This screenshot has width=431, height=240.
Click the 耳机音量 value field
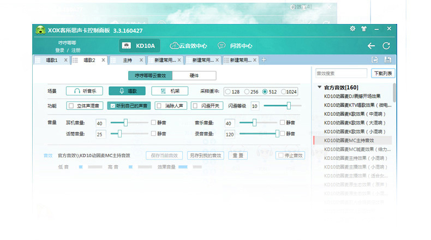(x=100, y=123)
